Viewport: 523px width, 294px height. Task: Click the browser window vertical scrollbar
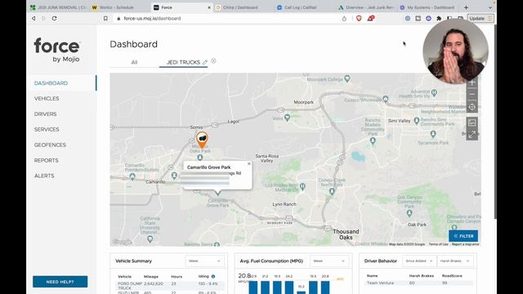pyautogui.click(x=495, y=122)
